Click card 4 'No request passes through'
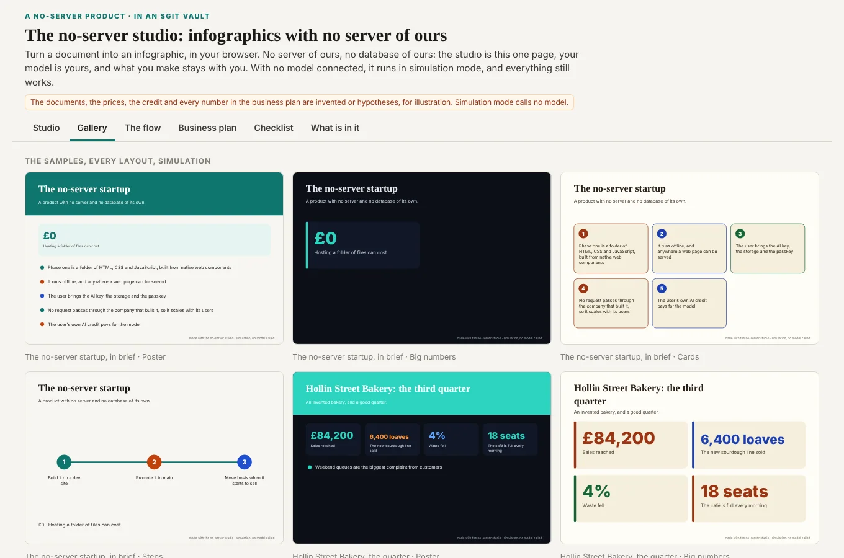Viewport: 844px width, 558px height. click(611, 303)
